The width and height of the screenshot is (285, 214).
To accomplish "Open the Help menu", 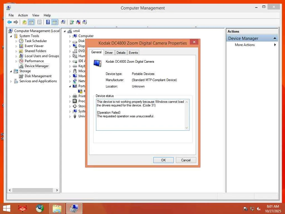I will [47, 15].
